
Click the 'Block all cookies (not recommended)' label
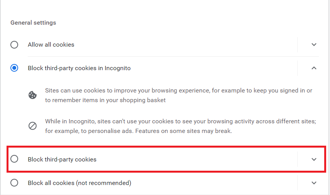(79, 183)
